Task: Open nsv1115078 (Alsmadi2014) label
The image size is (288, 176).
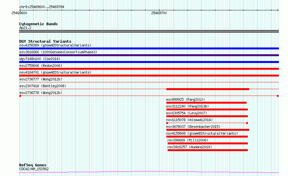Action: click(189, 120)
